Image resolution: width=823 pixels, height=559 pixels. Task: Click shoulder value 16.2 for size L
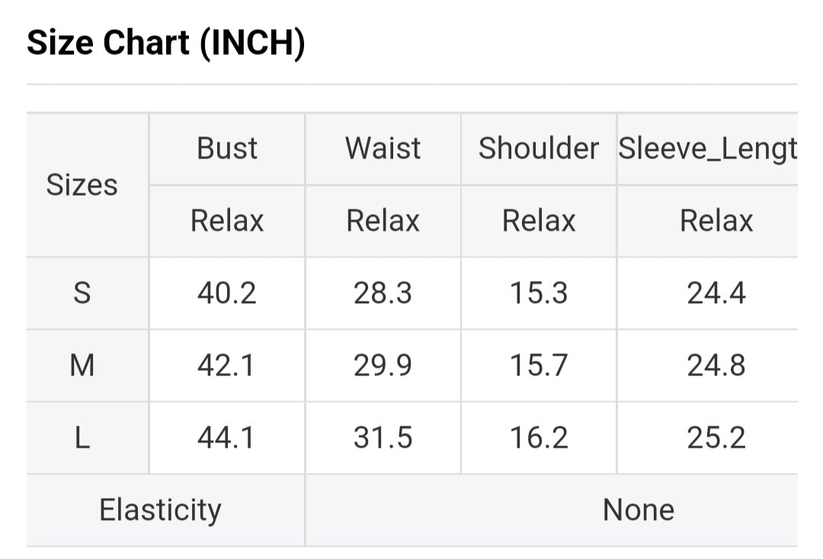tap(538, 438)
